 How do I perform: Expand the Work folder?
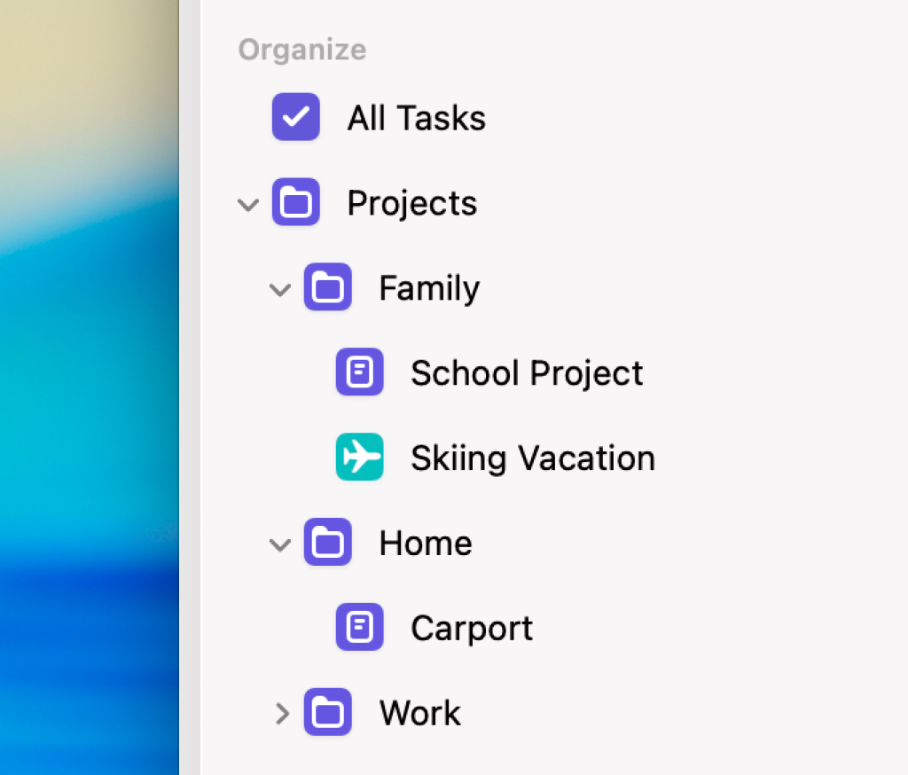click(282, 713)
